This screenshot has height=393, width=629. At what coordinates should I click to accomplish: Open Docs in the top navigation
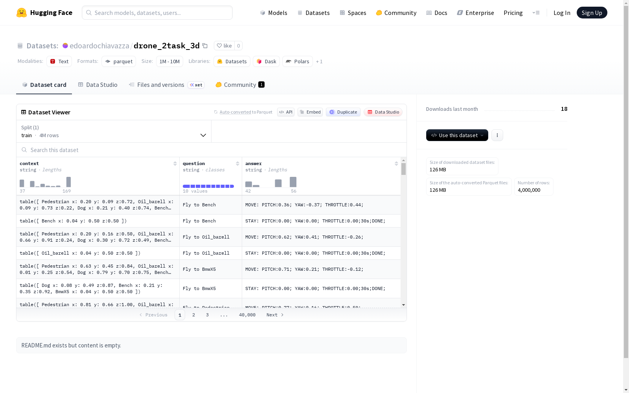tap(436, 13)
